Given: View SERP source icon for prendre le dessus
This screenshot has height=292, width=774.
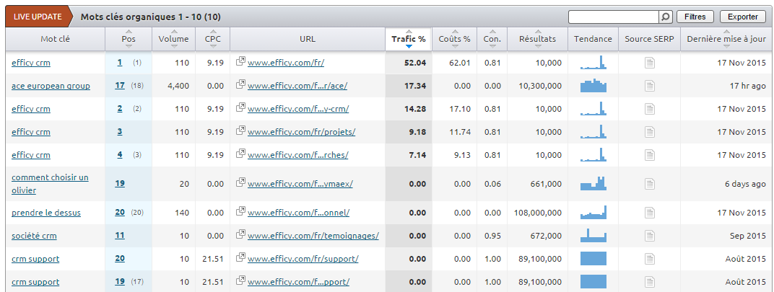Looking at the screenshot, I should click(650, 213).
